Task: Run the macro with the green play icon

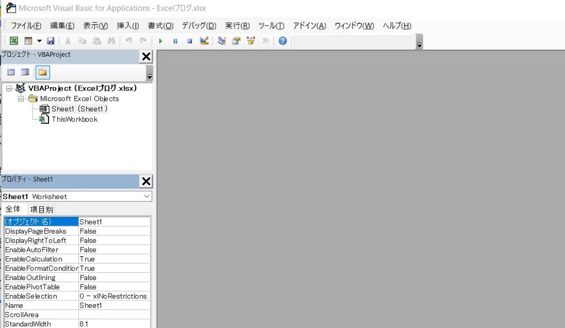Action: click(x=161, y=41)
